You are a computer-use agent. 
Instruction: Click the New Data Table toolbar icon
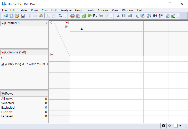point(5,16)
